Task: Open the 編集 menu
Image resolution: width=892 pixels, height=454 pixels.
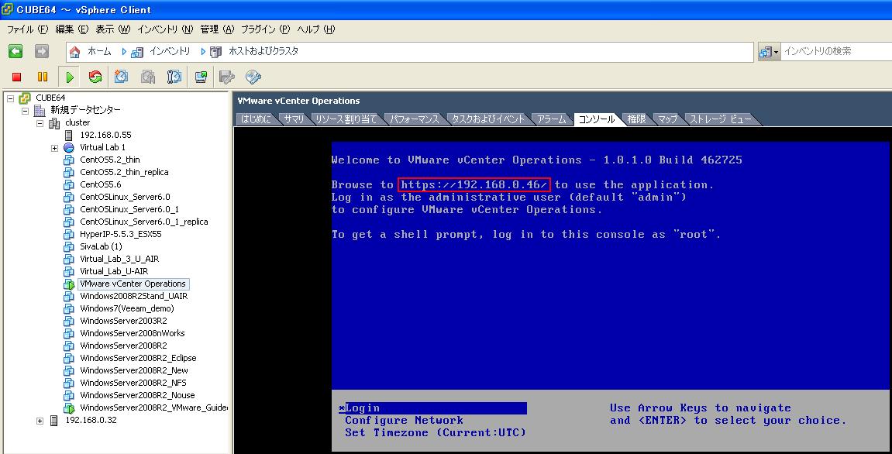Action: coord(71,29)
